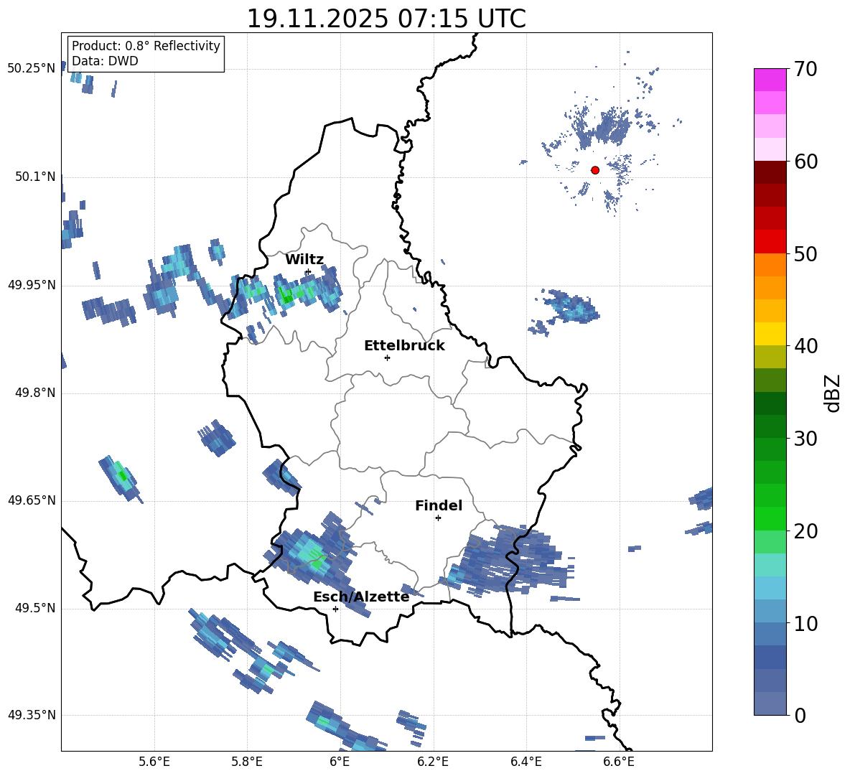Pick the dark maroon colorbar segment below 60
This screenshot has width=850, height=776.
coord(770,172)
